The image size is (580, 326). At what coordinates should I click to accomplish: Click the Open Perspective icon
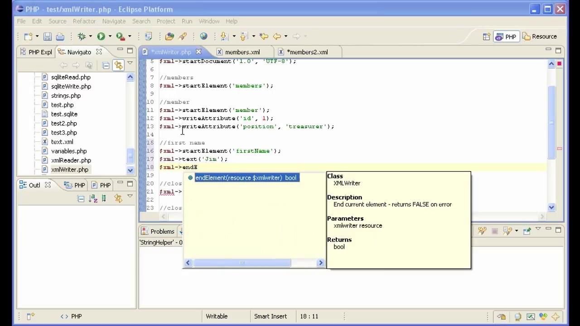point(486,37)
